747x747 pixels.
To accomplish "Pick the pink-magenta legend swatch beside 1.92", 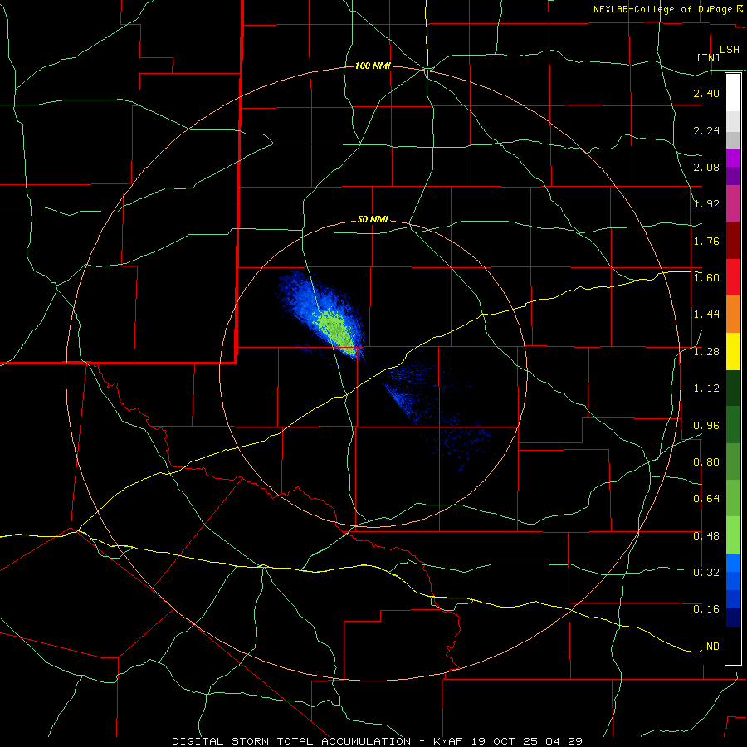I will 733,203.
